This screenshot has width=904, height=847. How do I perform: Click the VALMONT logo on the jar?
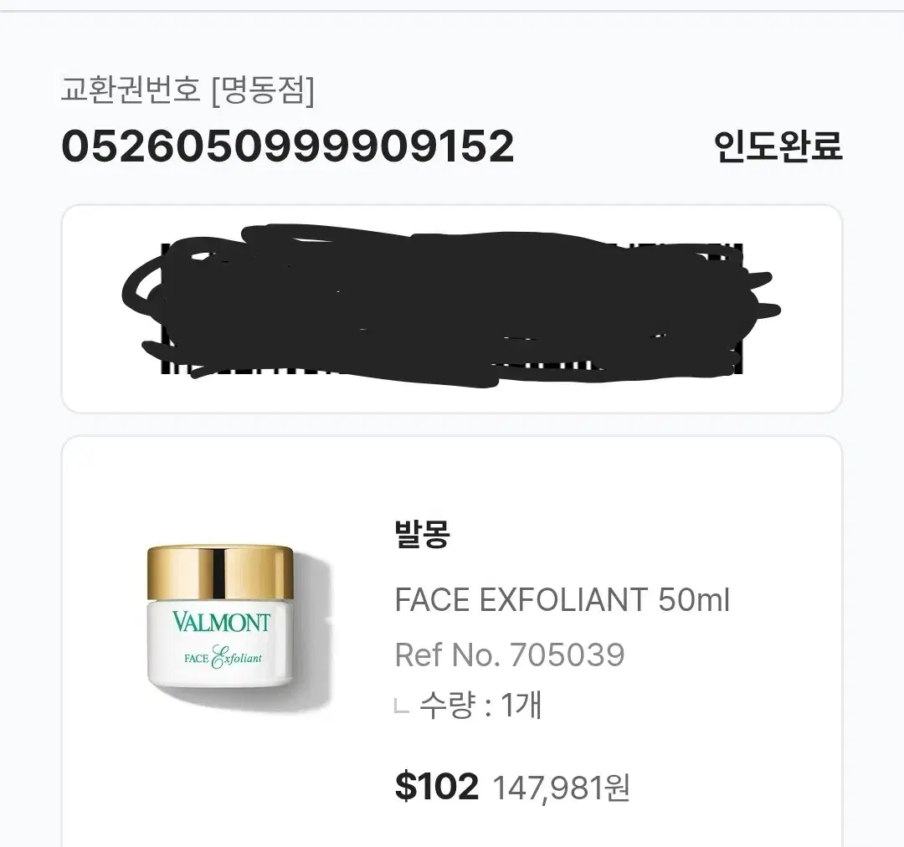pyautogui.click(x=221, y=622)
